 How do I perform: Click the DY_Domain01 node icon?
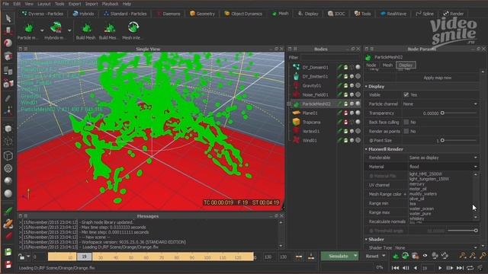(297, 67)
